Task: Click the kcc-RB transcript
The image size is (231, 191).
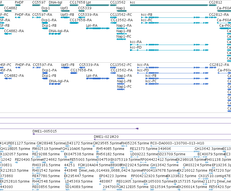Action: [175, 17]
